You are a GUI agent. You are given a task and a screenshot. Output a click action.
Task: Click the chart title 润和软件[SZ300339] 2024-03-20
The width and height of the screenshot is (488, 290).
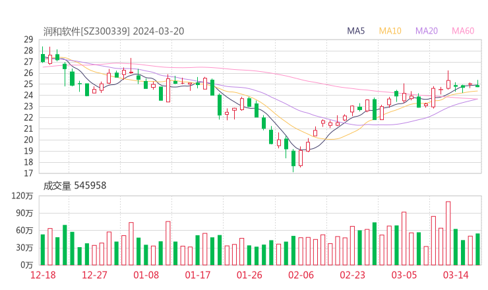coord(113,31)
